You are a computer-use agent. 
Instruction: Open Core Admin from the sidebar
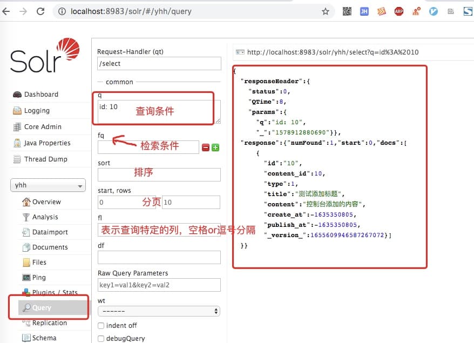pyautogui.click(x=43, y=127)
